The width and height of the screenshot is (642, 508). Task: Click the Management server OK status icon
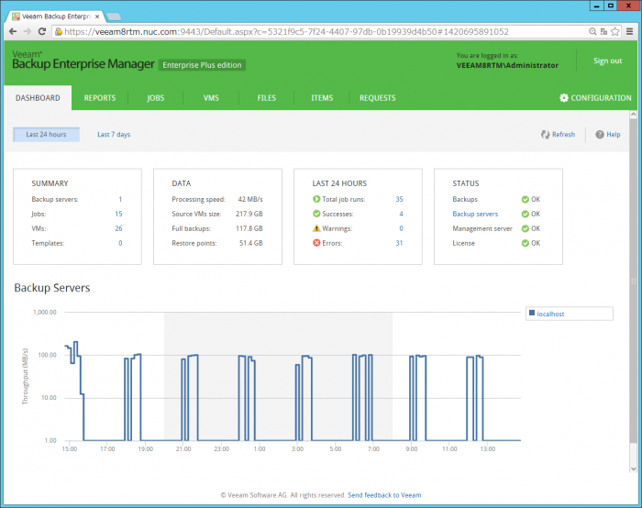pyautogui.click(x=525, y=228)
